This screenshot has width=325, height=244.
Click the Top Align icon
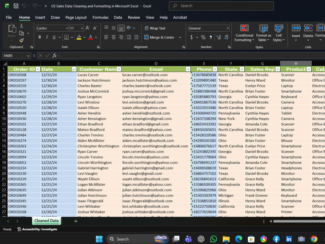coord(106,28)
